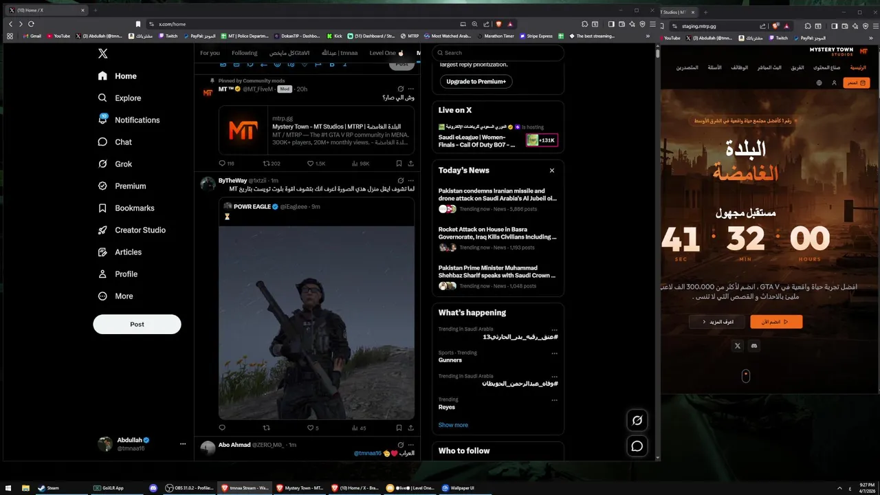Open the mtrp.gg Mystery Town link card
This screenshot has width=880, height=495.
click(317, 130)
